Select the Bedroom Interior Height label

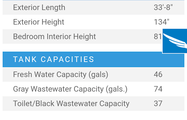point(54,37)
